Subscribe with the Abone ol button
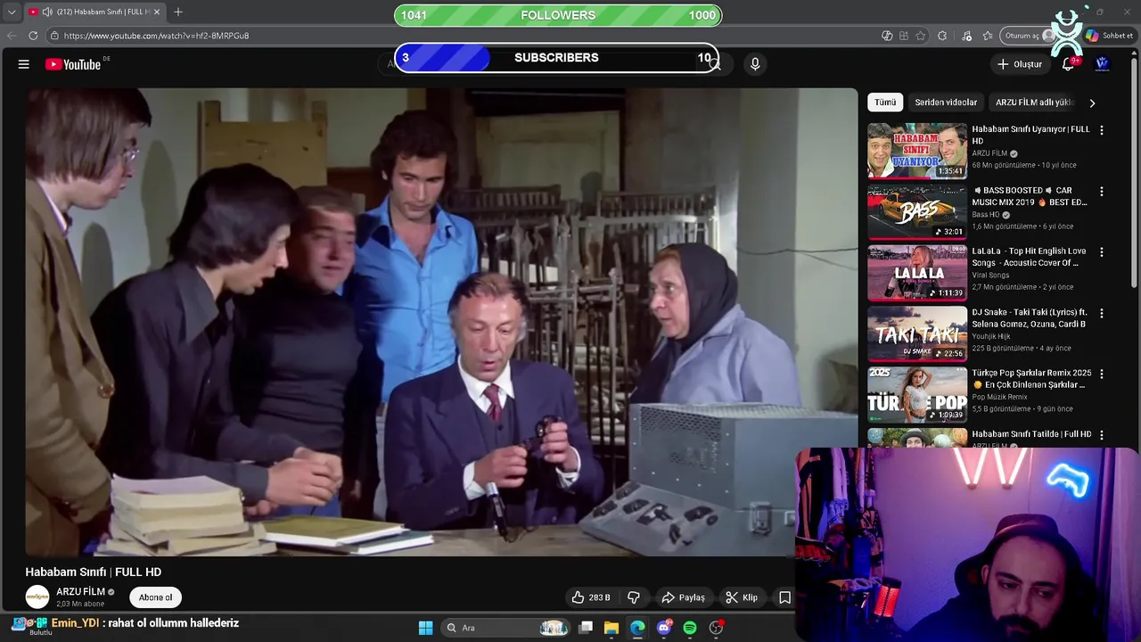 (155, 597)
